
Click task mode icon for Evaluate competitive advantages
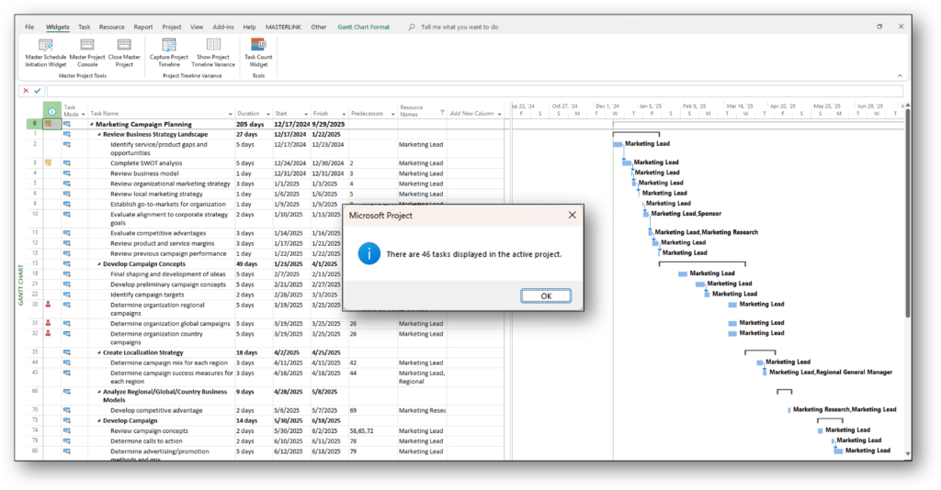coord(66,233)
